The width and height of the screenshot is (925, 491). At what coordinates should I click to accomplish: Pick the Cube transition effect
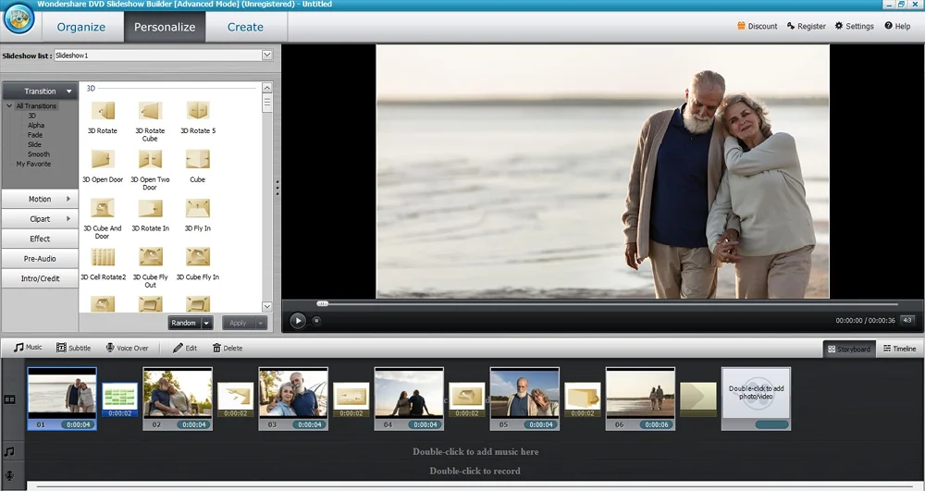click(x=197, y=160)
